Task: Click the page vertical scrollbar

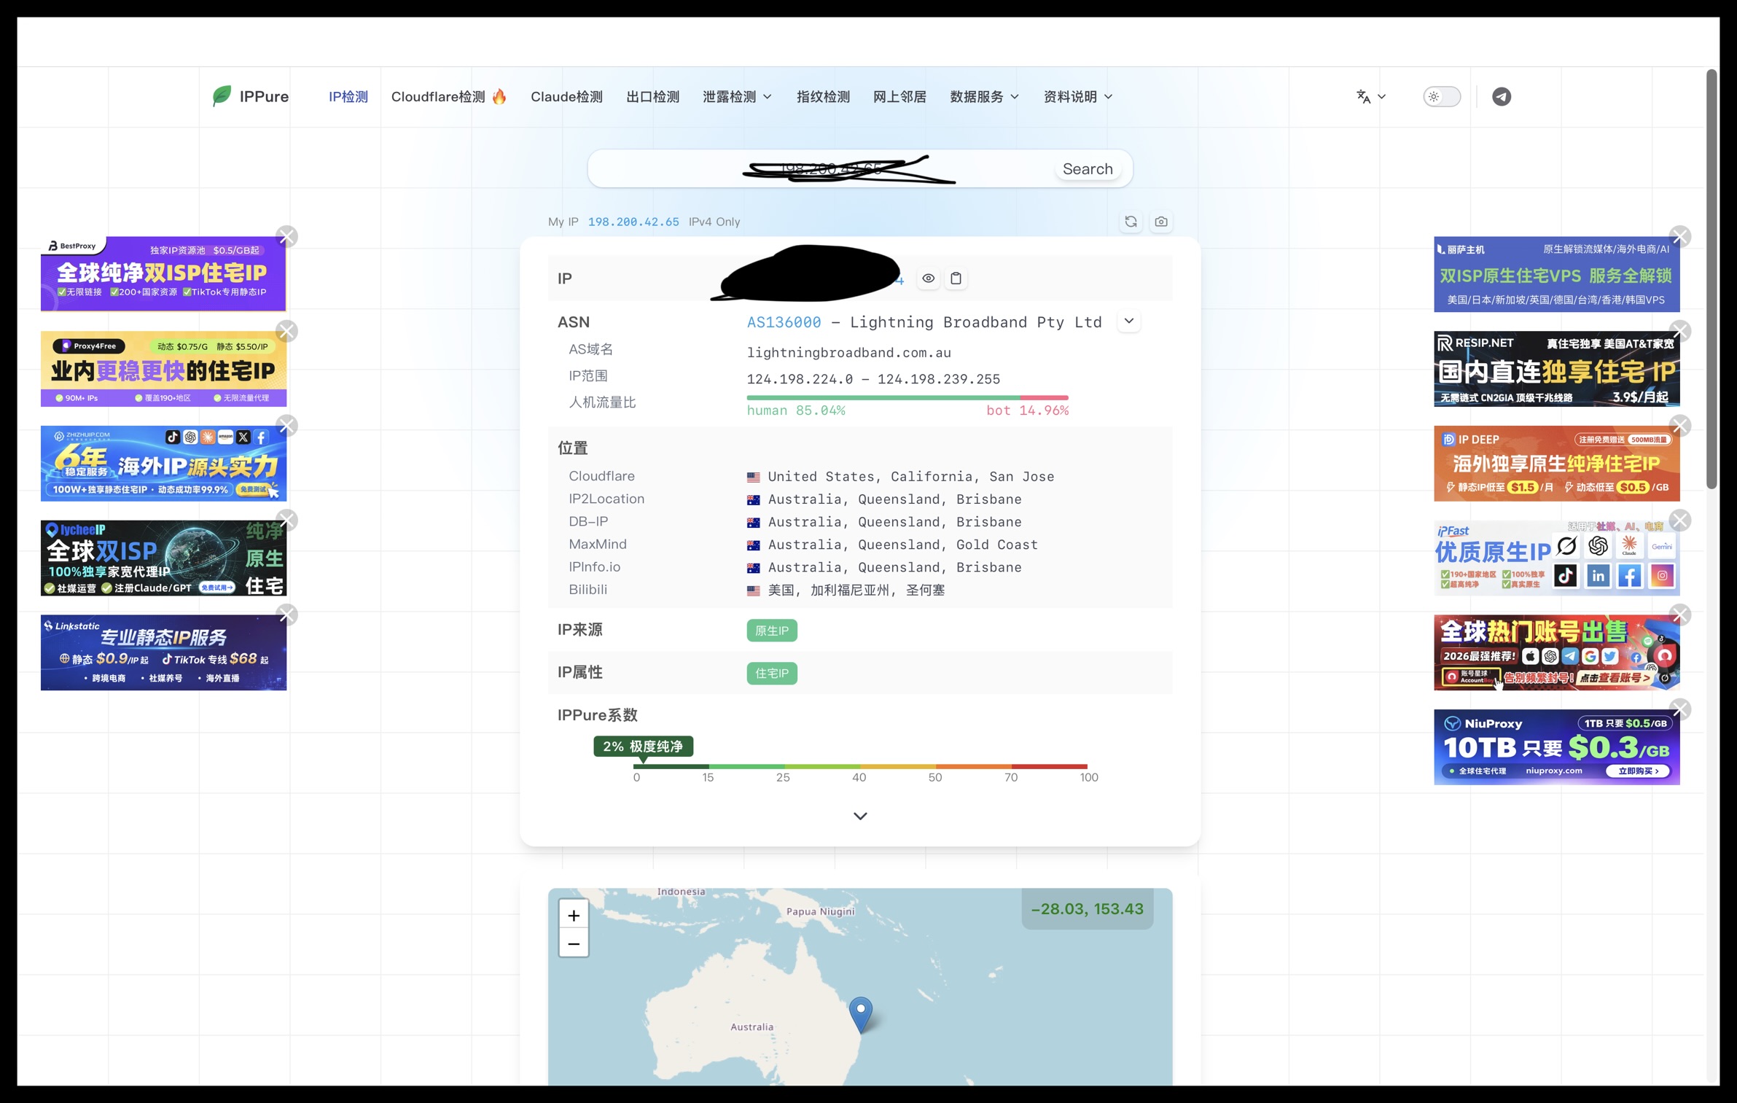Action: [1711, 278]
